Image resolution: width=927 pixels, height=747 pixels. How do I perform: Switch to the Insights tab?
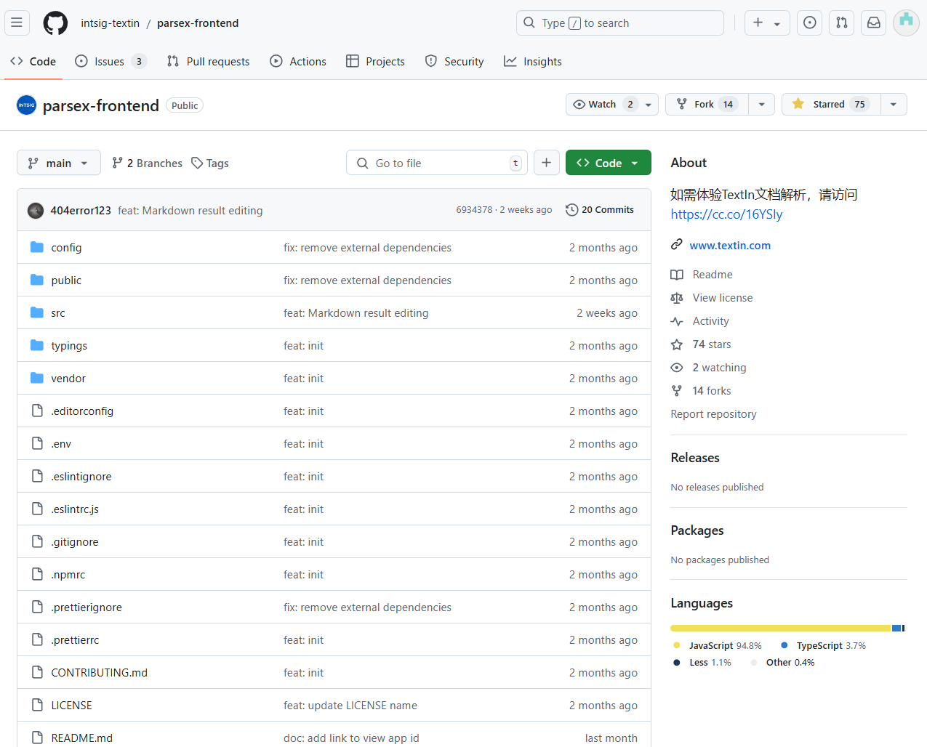pos(533,62)
